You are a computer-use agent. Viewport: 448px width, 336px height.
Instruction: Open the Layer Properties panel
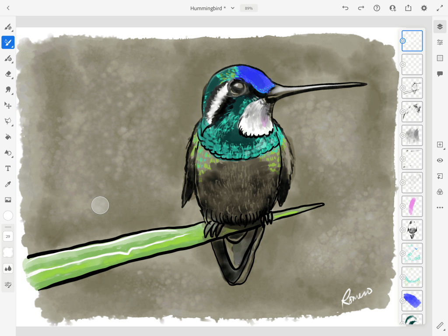(440, 42)
